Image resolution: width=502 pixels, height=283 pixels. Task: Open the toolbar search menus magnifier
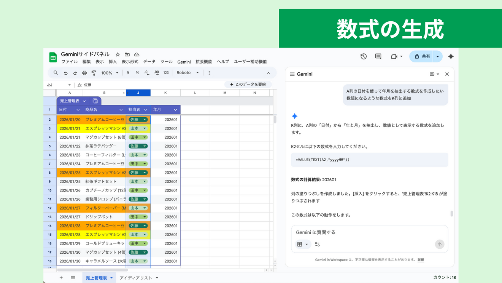coord(56,73)
